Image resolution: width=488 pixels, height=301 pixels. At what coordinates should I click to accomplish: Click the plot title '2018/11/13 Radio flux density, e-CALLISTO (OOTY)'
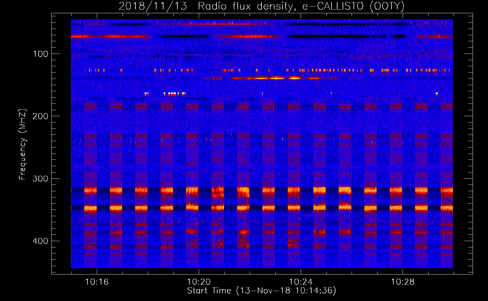[x=261, y=6]
